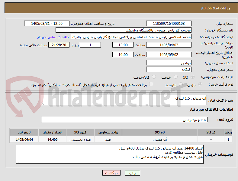Click the تاریخ نیاز column header
Image resolution: width=238 pixels, height=181 pixels.
(24, 132)
